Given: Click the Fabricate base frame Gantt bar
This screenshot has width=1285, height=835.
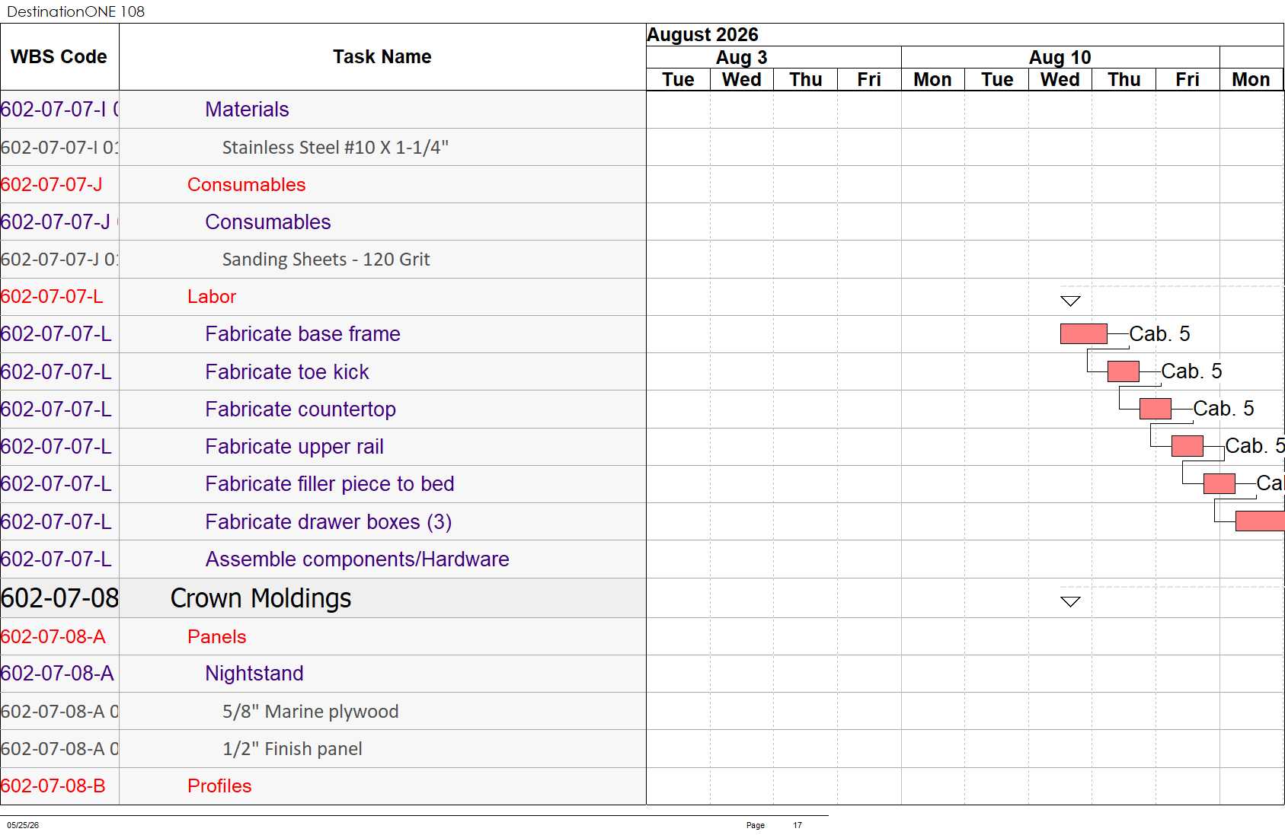Looking at the screenshot, I should (1083, 333).
